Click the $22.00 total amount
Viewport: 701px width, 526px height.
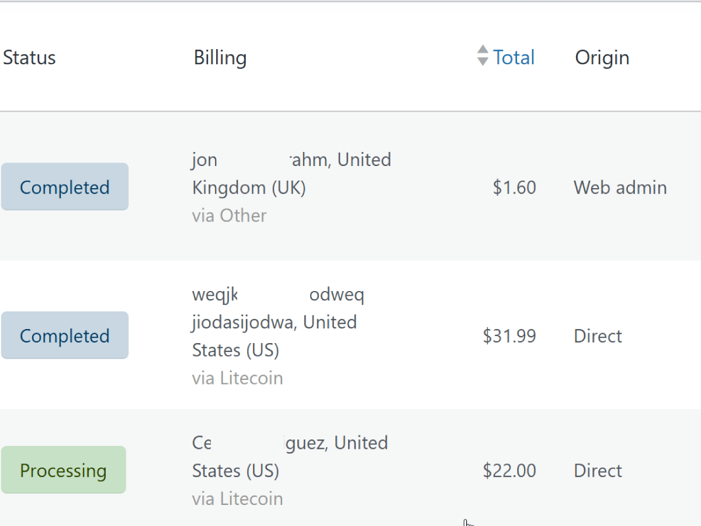[x=509, y=470]
